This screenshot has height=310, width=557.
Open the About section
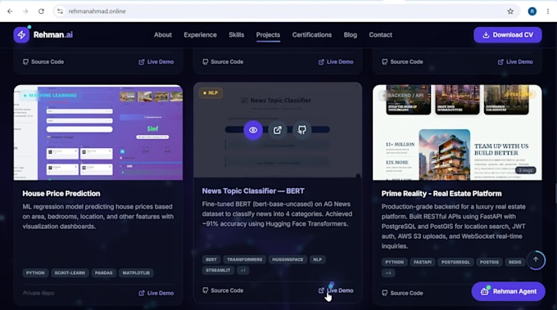pyautogui.click(x=163, y=34)
